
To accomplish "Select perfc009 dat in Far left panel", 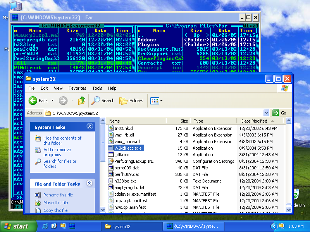I will [x=35, y=49].
